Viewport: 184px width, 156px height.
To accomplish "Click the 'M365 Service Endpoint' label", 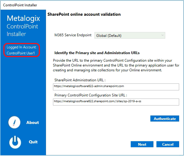I will coord(73,35).
